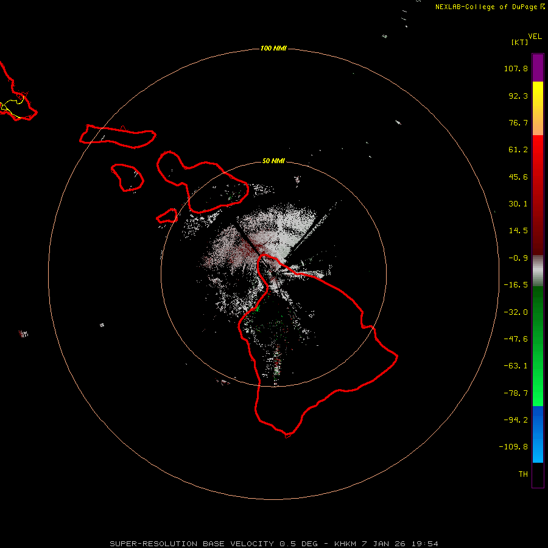Click the -78.7 velocity scale value
The height and width of the screenshot is (548, 548).
coord(516,393)
